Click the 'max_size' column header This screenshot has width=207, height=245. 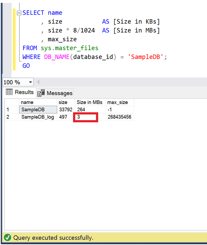pos(120,102)
